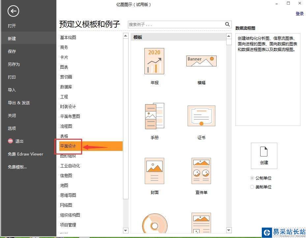
Task: Select 美制单位 US units radio
Action: tap(252, 187)
